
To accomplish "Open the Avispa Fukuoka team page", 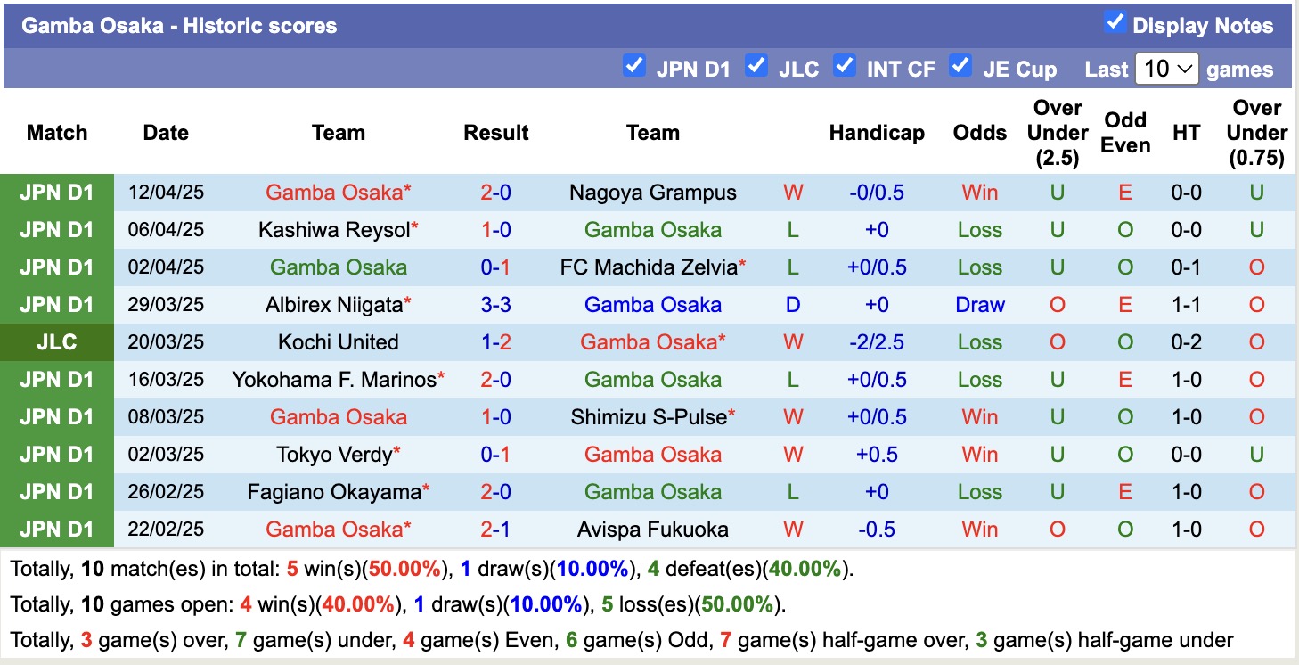I will pos(653,529).
